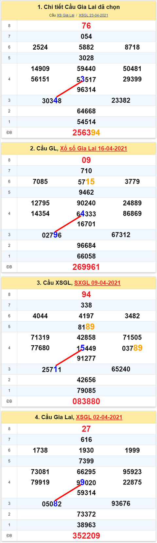Select the red prize-8 number 94

(86, 294)
